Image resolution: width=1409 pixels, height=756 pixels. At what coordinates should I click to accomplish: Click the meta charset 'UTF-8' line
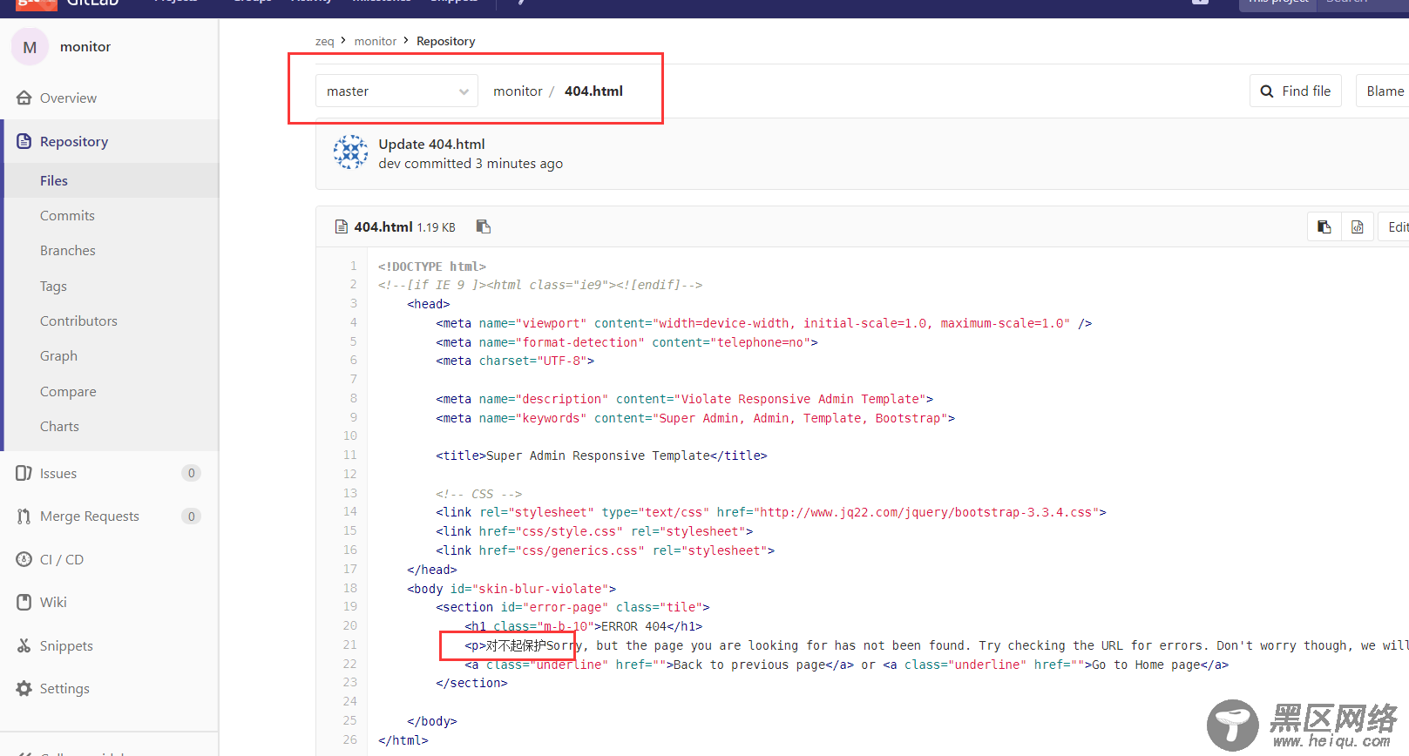[x=515, y=361]
